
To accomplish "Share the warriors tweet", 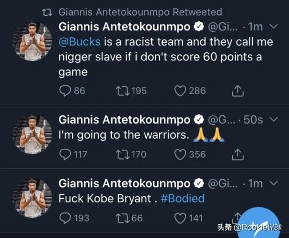I will 238,154.
